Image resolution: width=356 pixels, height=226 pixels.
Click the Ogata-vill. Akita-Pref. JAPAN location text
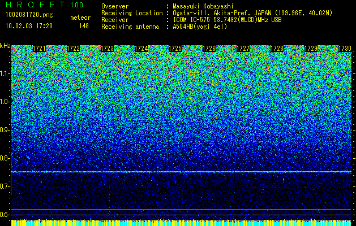point(252,13)
